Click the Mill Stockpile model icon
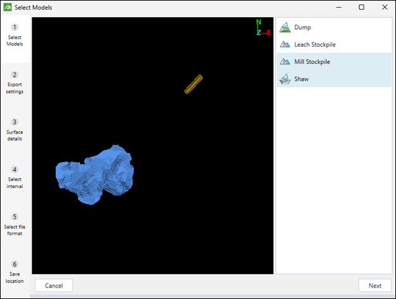 285,61
